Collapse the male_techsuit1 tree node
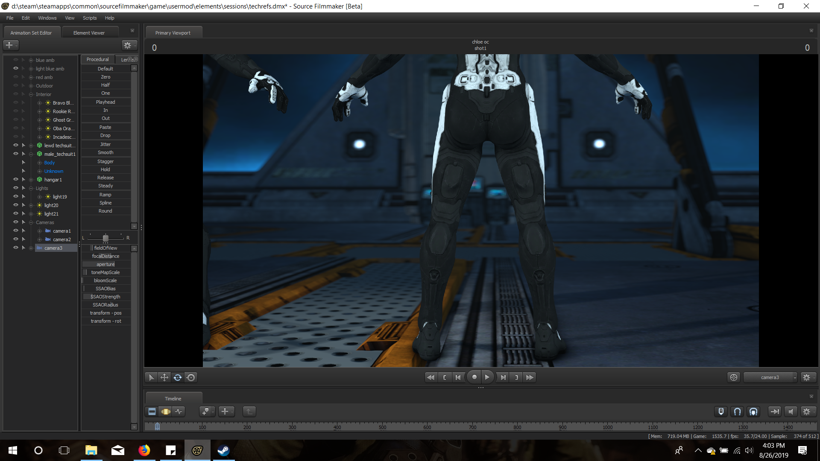The height and width of the screenshot is (461, 820). click(31, 154)
